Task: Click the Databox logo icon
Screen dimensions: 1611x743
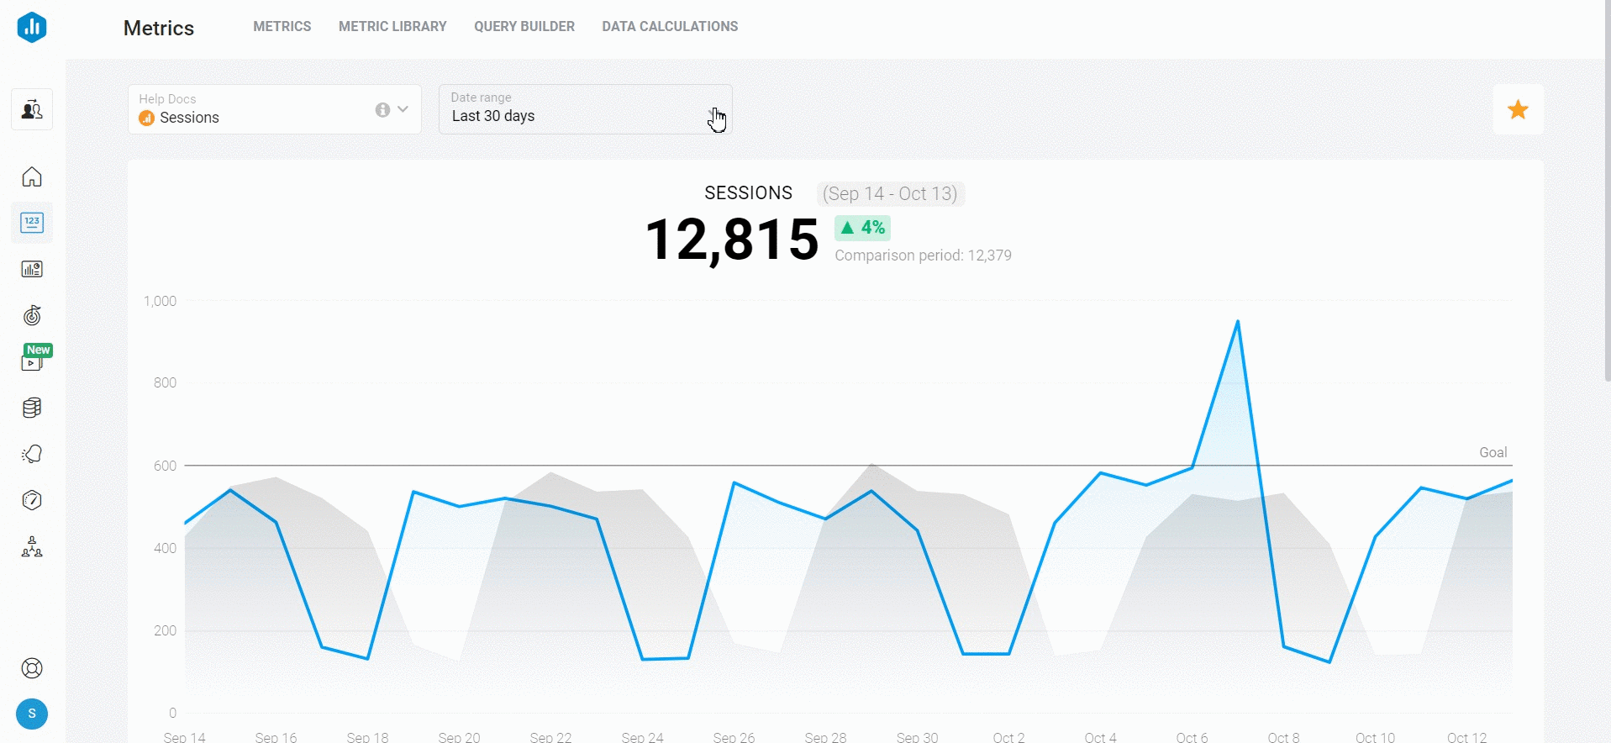Action: [x=32, y=27]
